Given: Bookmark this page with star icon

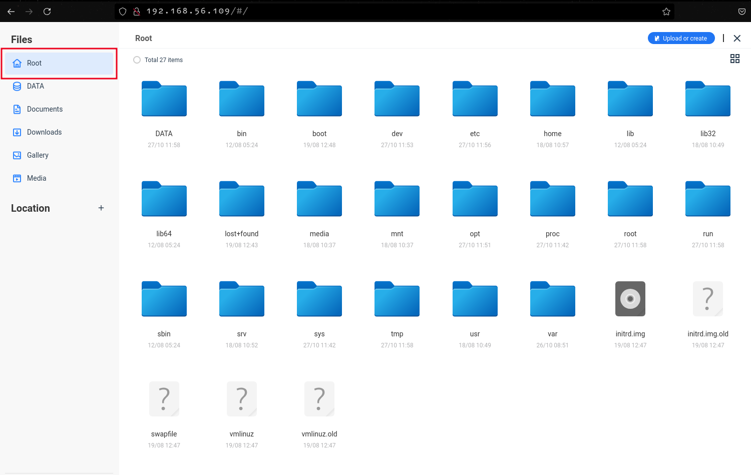Looking at the screenshot, I should [x=666, y=11].
